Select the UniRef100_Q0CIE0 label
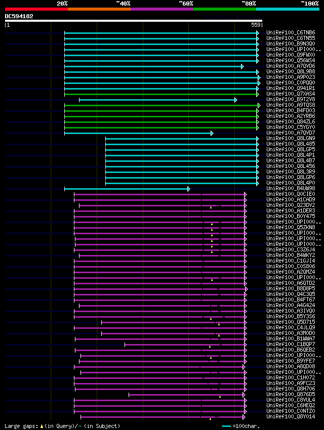This screenshot has height=430, width=324. click(x=291, y=194)
